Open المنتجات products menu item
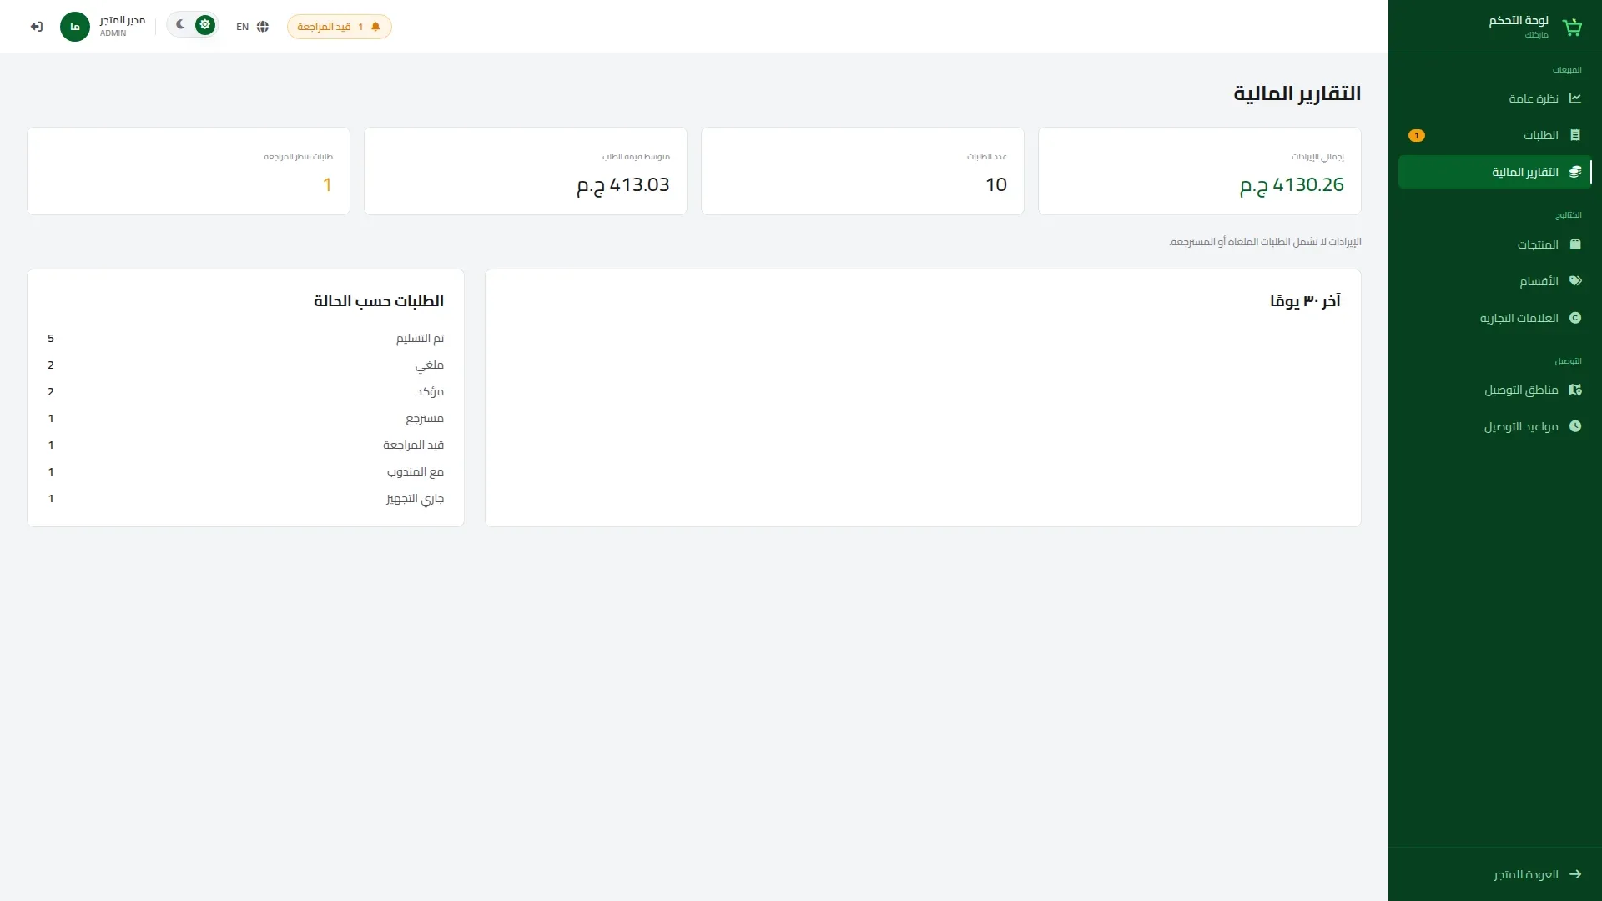The image size is (1602, 901). tap(1495, 244)
